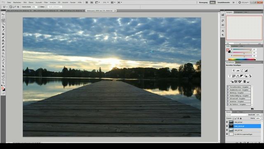This screenshot has width=264, height=149.
Task: Open the Bearbeiten menu
Action: [17, 2]
